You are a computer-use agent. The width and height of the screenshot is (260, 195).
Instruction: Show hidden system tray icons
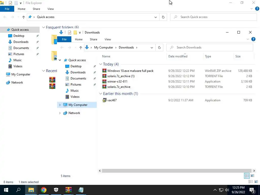coord(215,190)
